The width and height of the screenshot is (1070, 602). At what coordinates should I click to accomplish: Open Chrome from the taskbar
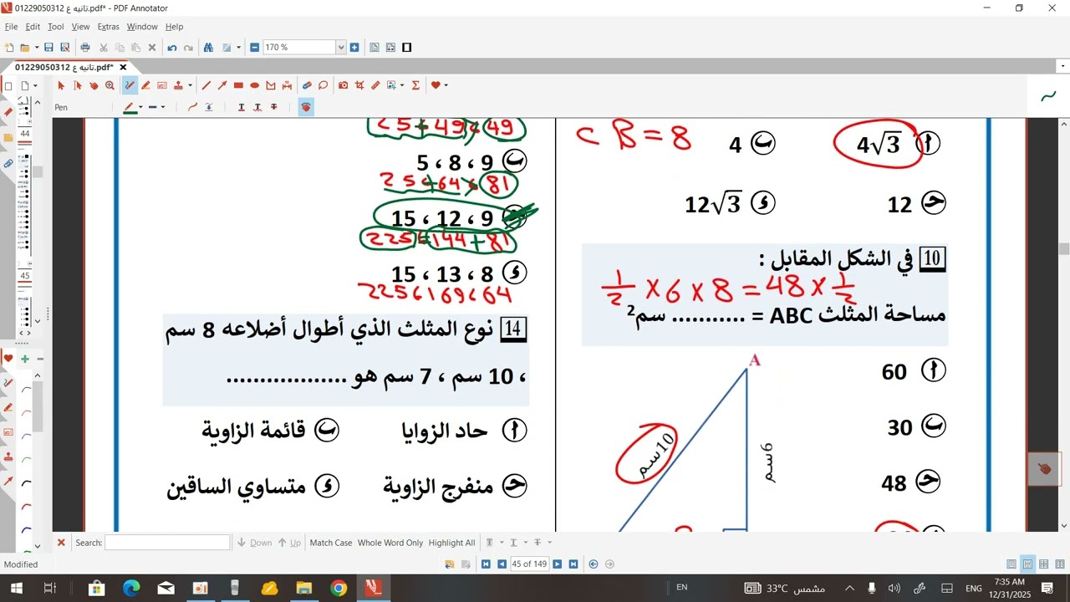pyautogui.click(x=339, y=588)
